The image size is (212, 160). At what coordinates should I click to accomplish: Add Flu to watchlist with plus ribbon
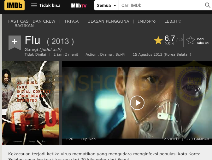(15, 42)
